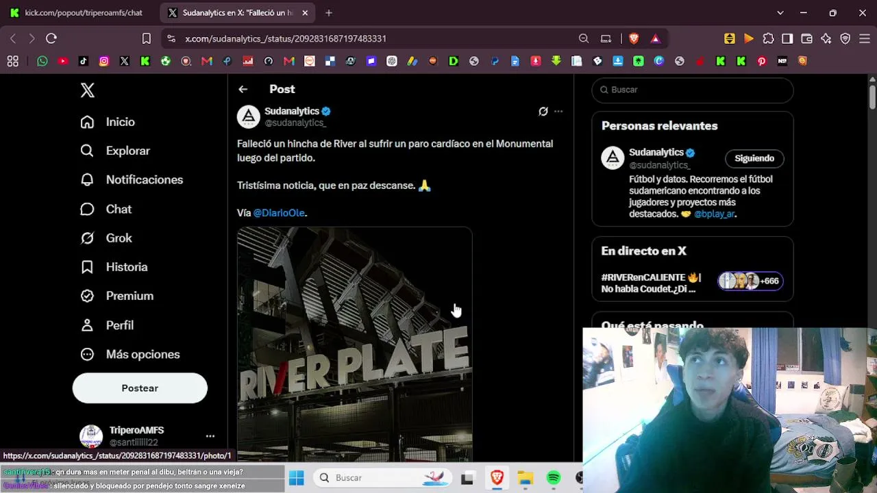Viewport: 877px width, 493px height.
Task: Open Leo AI sparkle icon
Action: tap(826, 39)
